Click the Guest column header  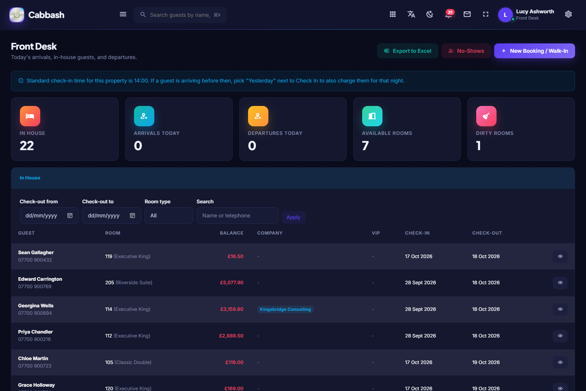point(27,233)
